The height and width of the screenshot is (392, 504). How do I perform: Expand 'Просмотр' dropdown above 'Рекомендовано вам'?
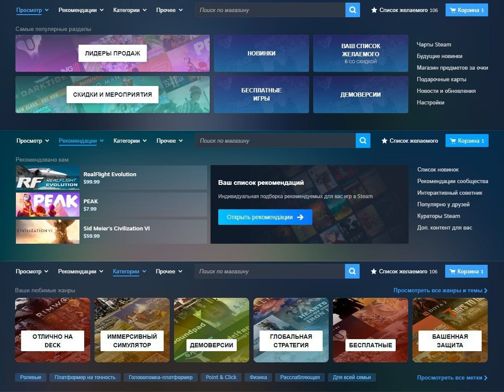(x=47, y=141)
